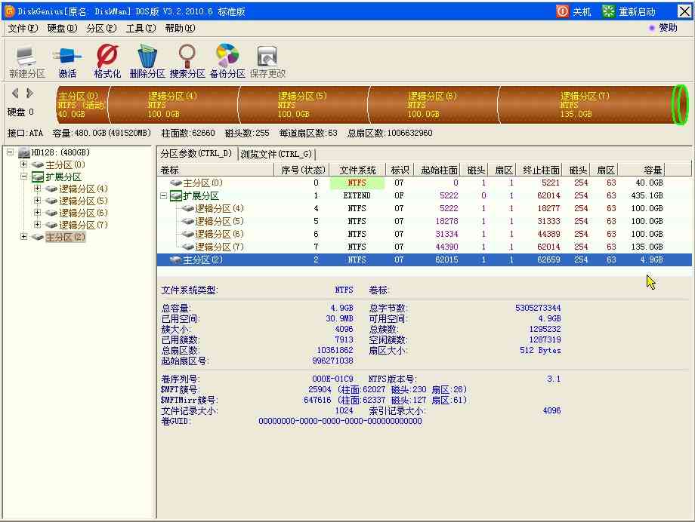695x522 pixels.
Task: Collapse 扩展分区 node in left tree
Action: pyautogui.click(x=24, y=177)
